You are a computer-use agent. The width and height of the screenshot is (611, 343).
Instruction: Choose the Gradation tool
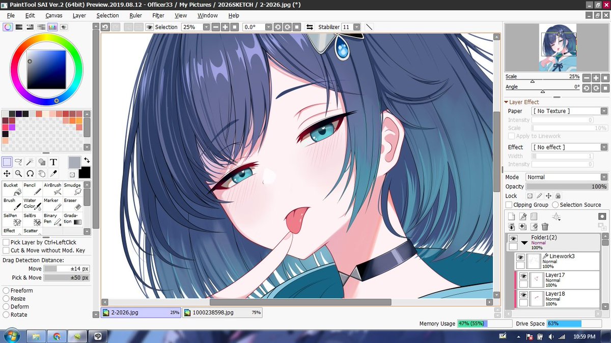coord(72,219)
